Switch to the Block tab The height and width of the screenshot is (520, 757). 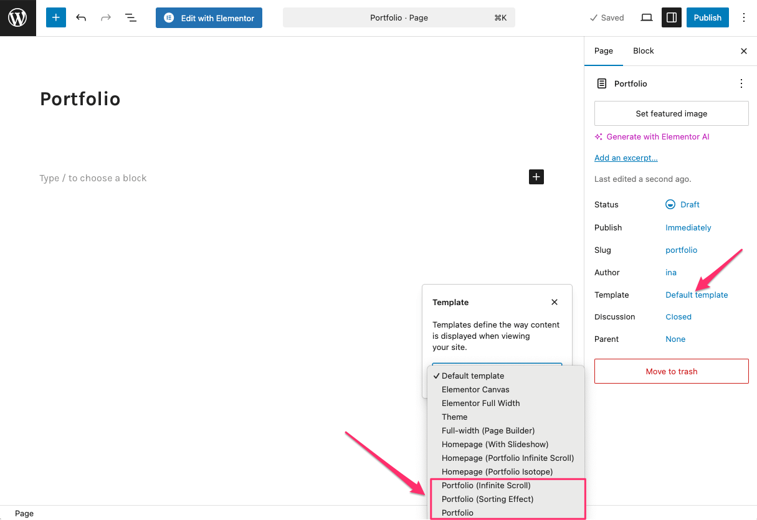[643, 51]
